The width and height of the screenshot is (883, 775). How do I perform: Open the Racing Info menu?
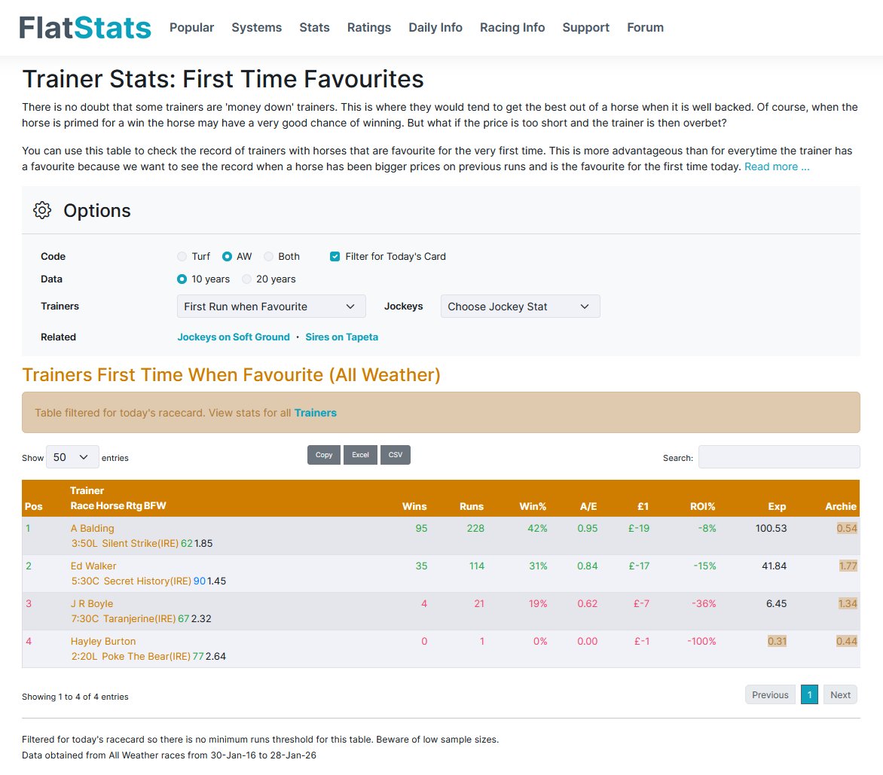coord(512,28)
